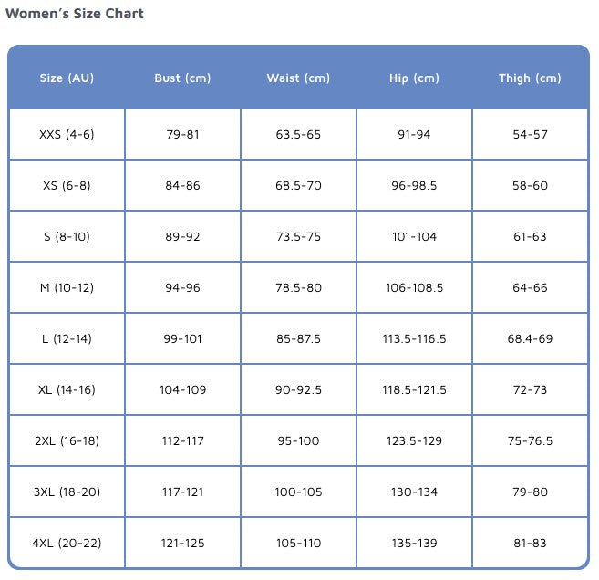Viewport: 599px width, 580px height.
Task: Click the Bust (cm) column header
Action: click(182, 78)
